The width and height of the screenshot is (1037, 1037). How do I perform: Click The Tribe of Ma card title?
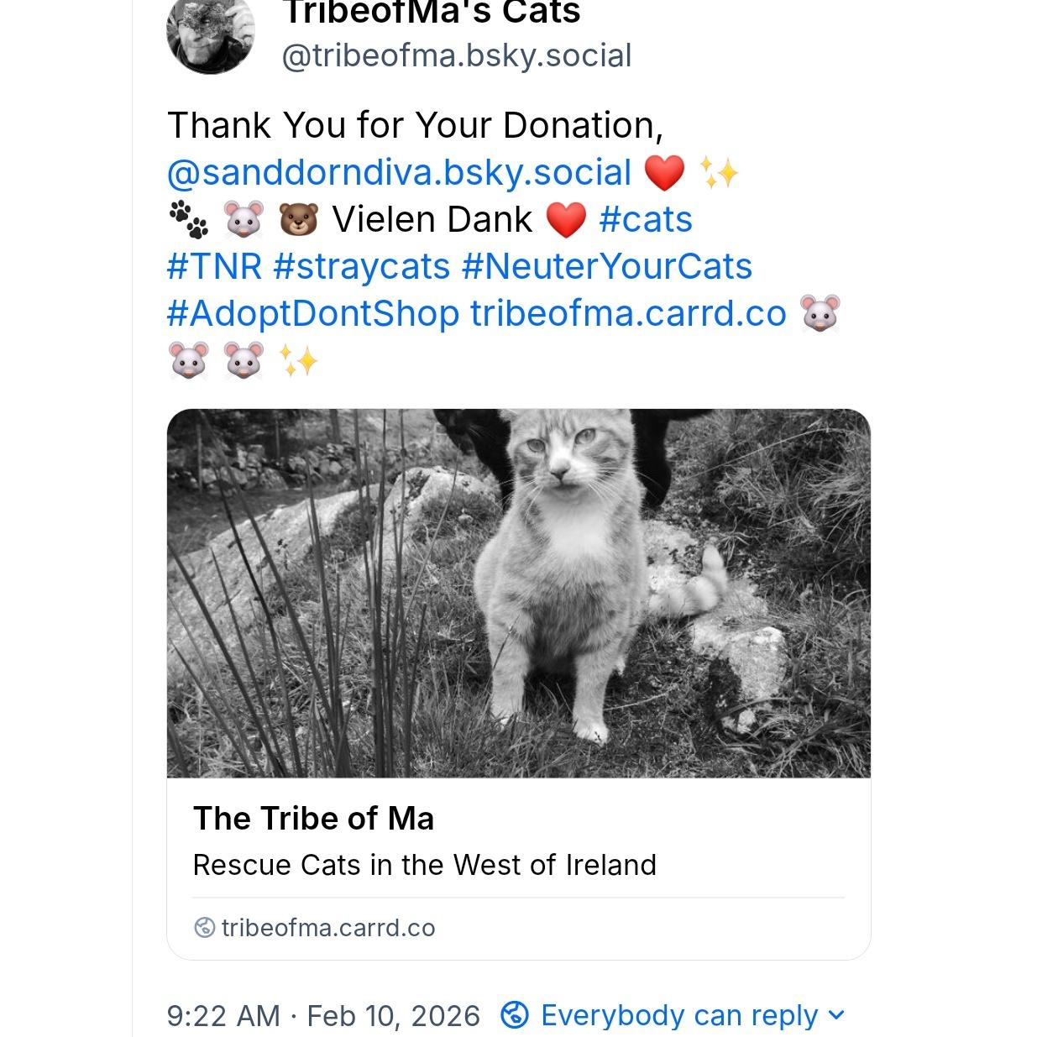(x=313, y=819)
